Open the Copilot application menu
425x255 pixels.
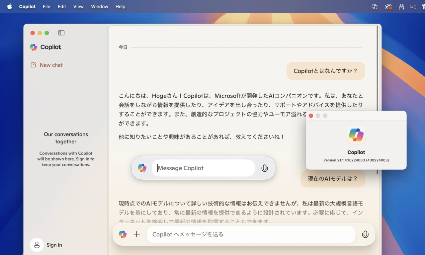(x=27, y=7)
